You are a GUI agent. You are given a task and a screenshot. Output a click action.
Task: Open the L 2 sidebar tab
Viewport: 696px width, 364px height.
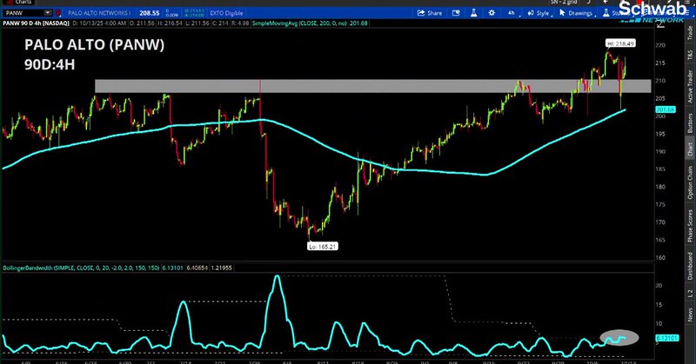[x=690, y=293]
